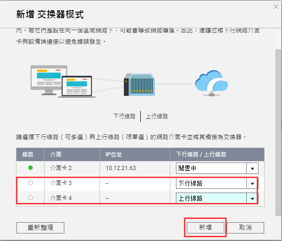Click the green status indicator for 介面卡 2
The height and width of the screenshot is (241, 282).
pos(30,168)
